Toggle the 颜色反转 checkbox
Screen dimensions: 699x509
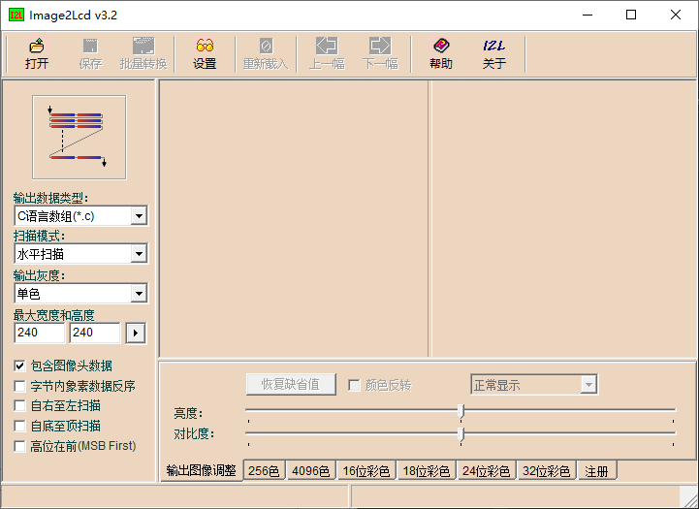(354, 385)
